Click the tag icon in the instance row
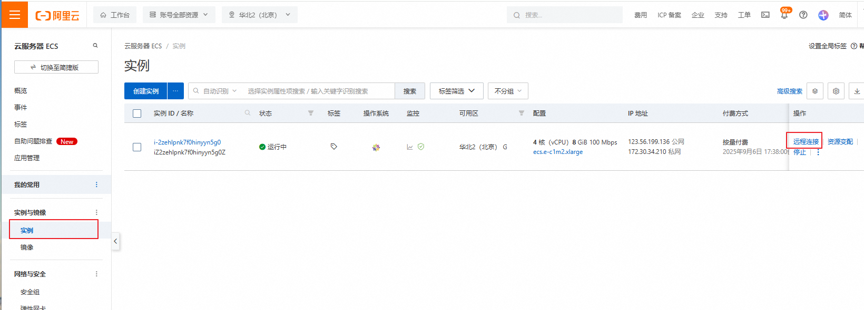This screenshot has height=310, width=864. tap(333, 147)
